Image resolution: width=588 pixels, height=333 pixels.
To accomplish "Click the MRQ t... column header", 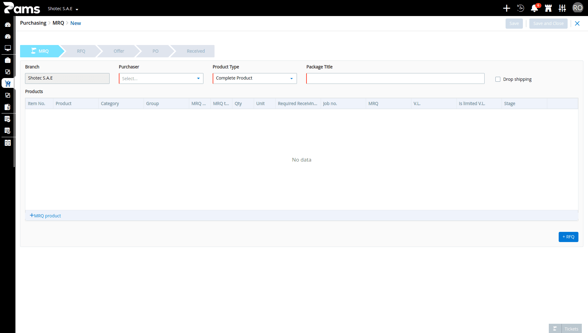I will pyautogui.click(x=221, y=104).
